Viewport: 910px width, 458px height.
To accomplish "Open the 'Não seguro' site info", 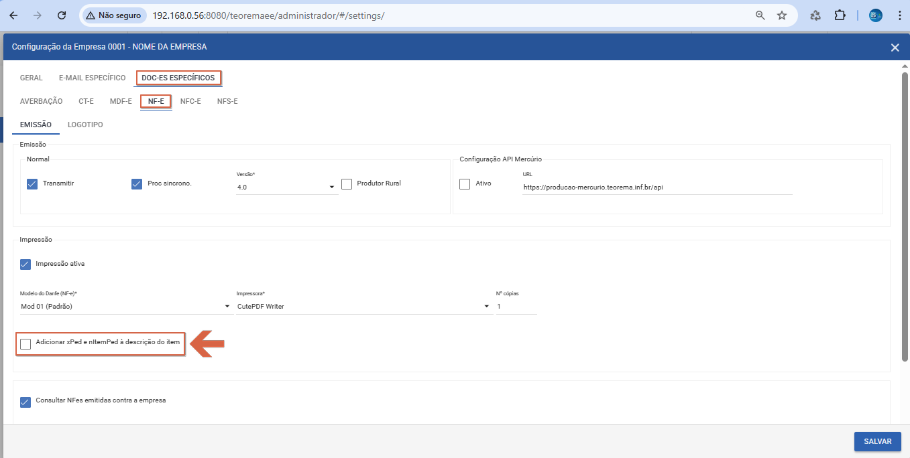I will point(113,15).
